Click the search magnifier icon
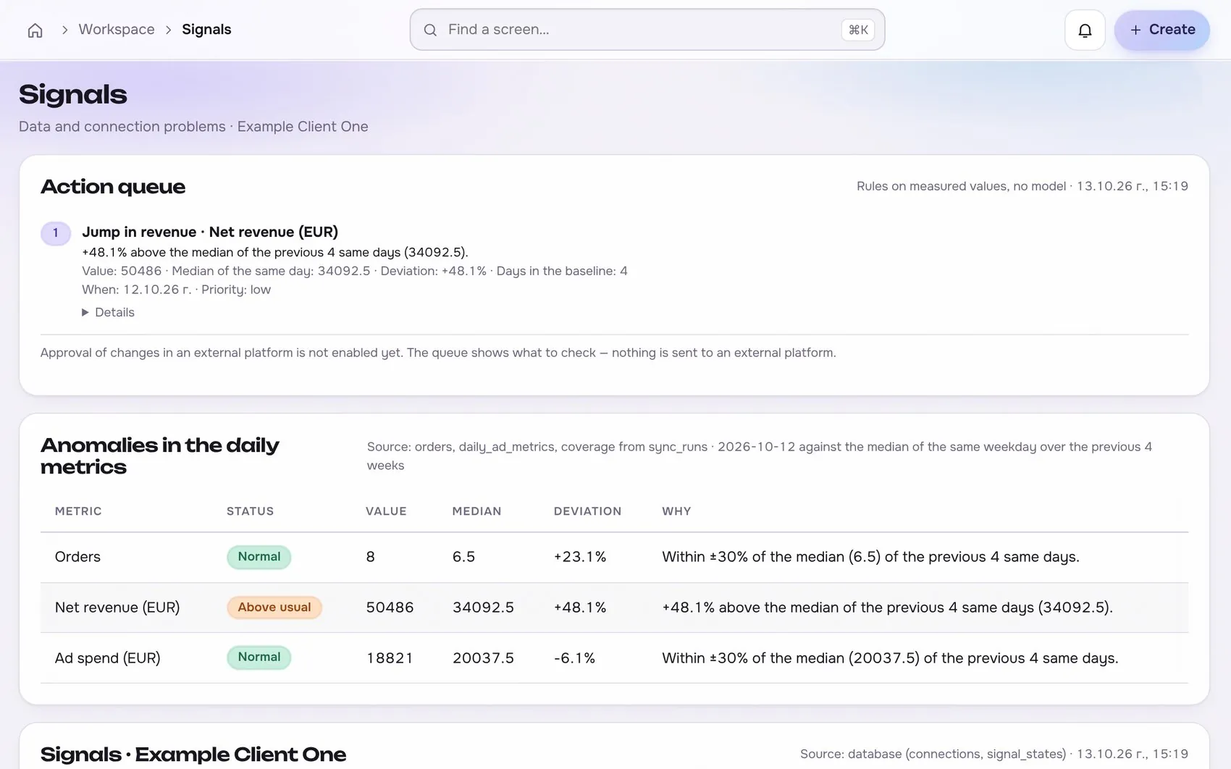The height and width of the screenshot is (769, 1231). coord(430,30)
